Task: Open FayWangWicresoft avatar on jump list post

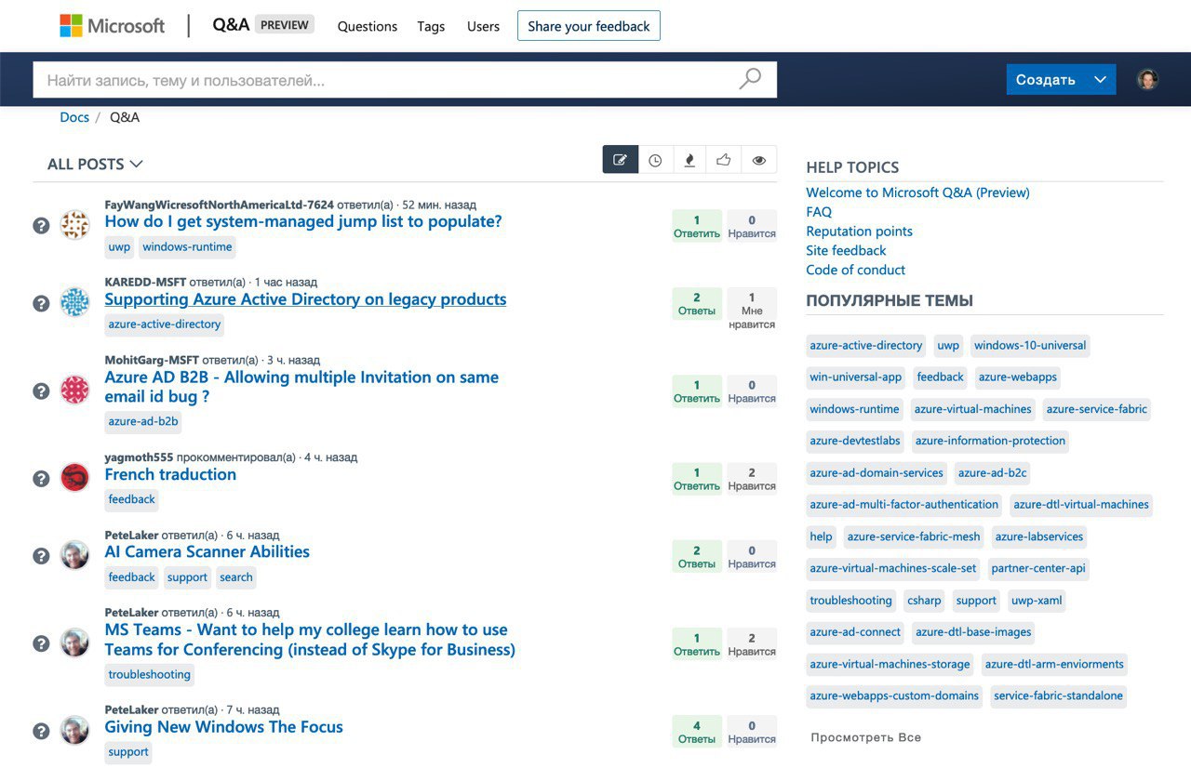Action: click(74, 225)
